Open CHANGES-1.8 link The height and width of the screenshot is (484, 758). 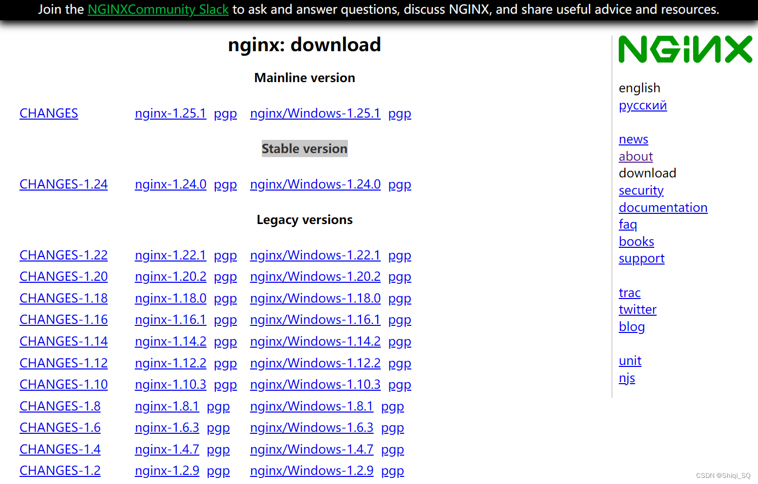60,406
